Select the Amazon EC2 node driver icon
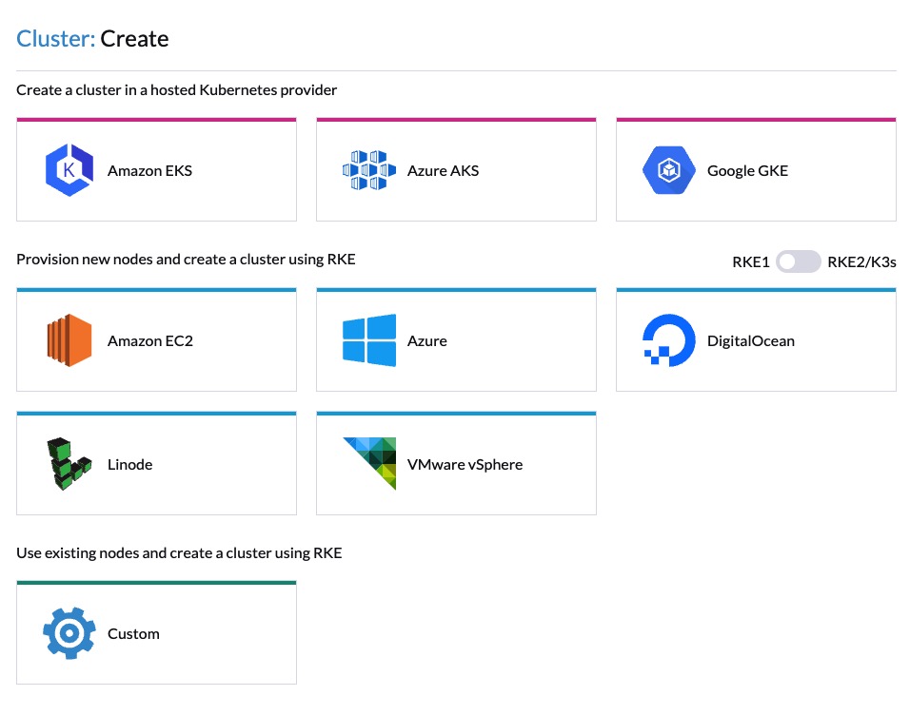The image size is (910, 715). coord(69,339)
